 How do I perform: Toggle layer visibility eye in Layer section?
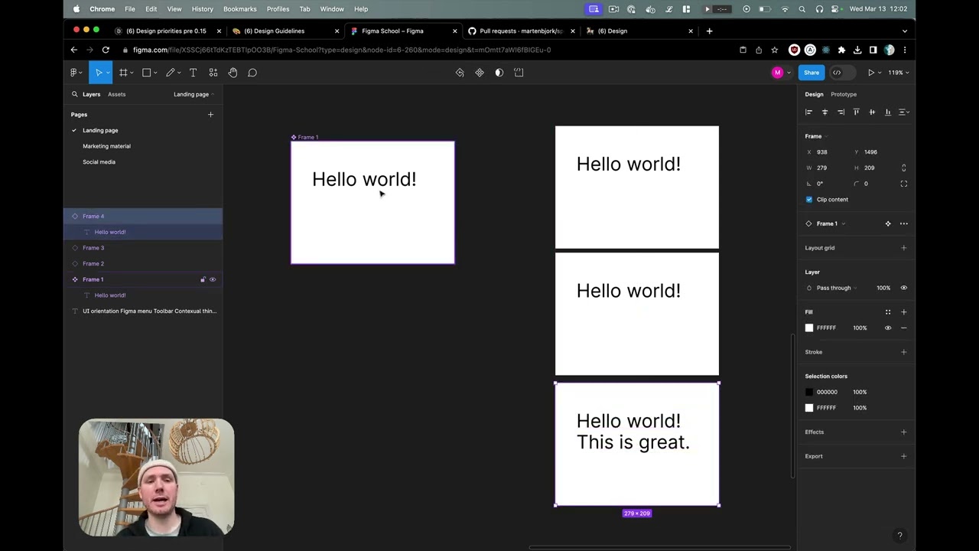click(904, 288)
